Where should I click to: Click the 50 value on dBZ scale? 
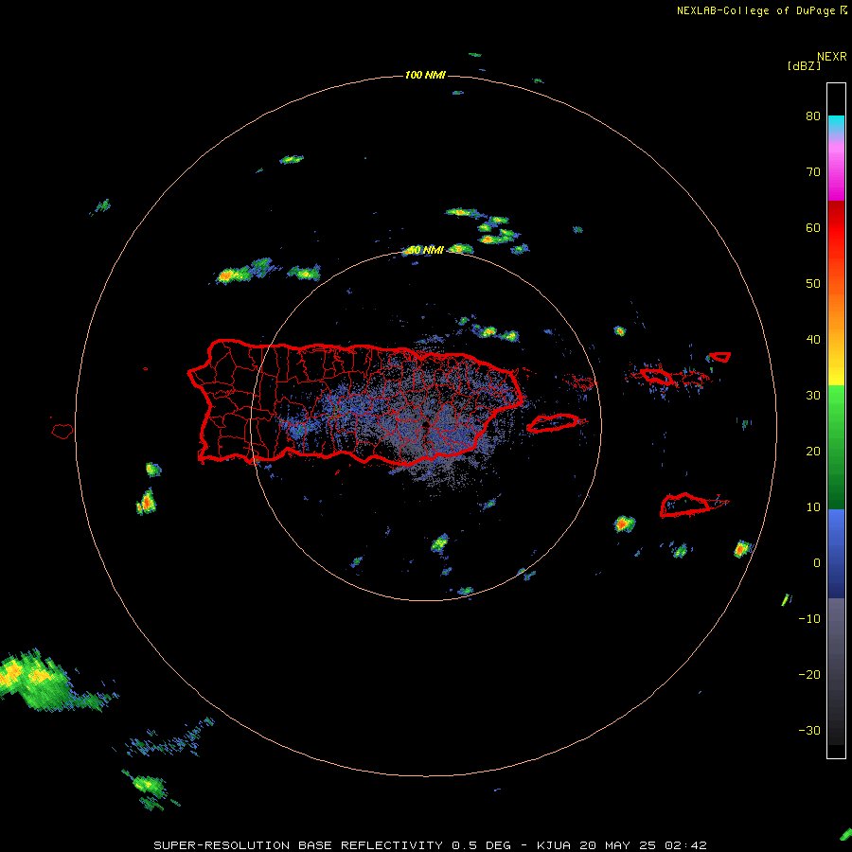(x=813, y=284)
